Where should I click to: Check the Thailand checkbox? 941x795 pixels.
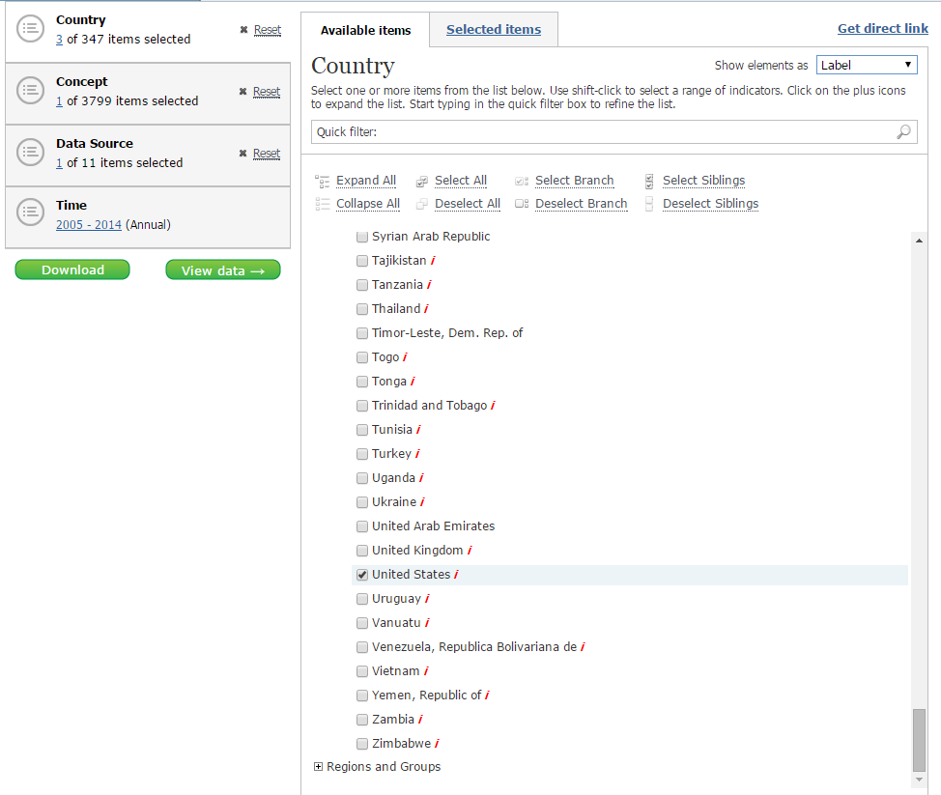362,309
